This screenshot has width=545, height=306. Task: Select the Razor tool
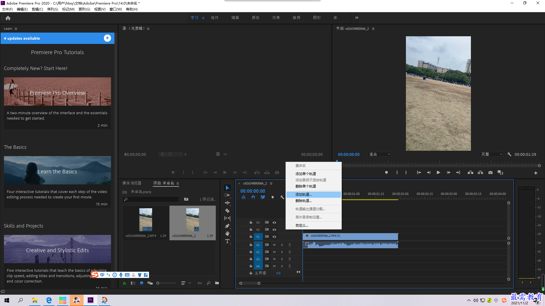pos(227,211)
